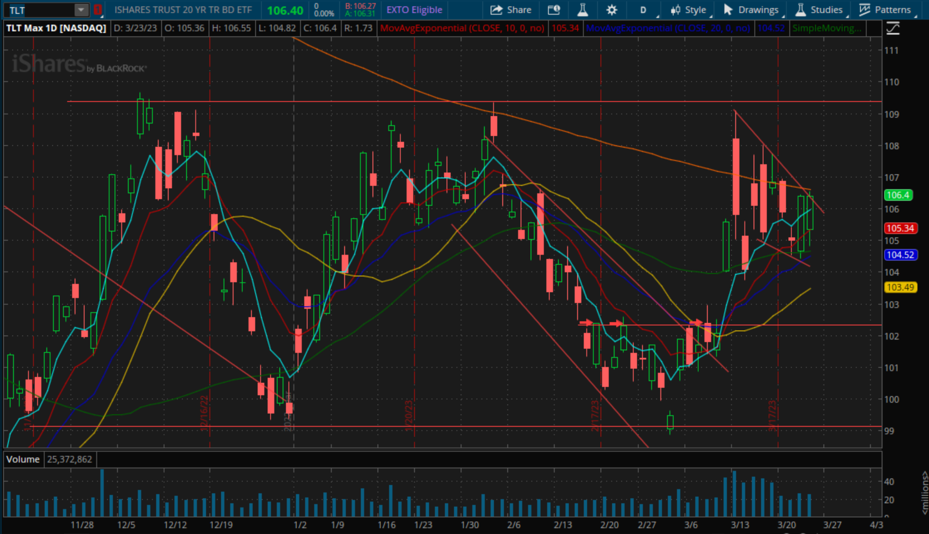The height and width of the screenshot is (534, 929).
Task: Click the 12/16/22 expiration marker line label
Action: coord(204,413)
